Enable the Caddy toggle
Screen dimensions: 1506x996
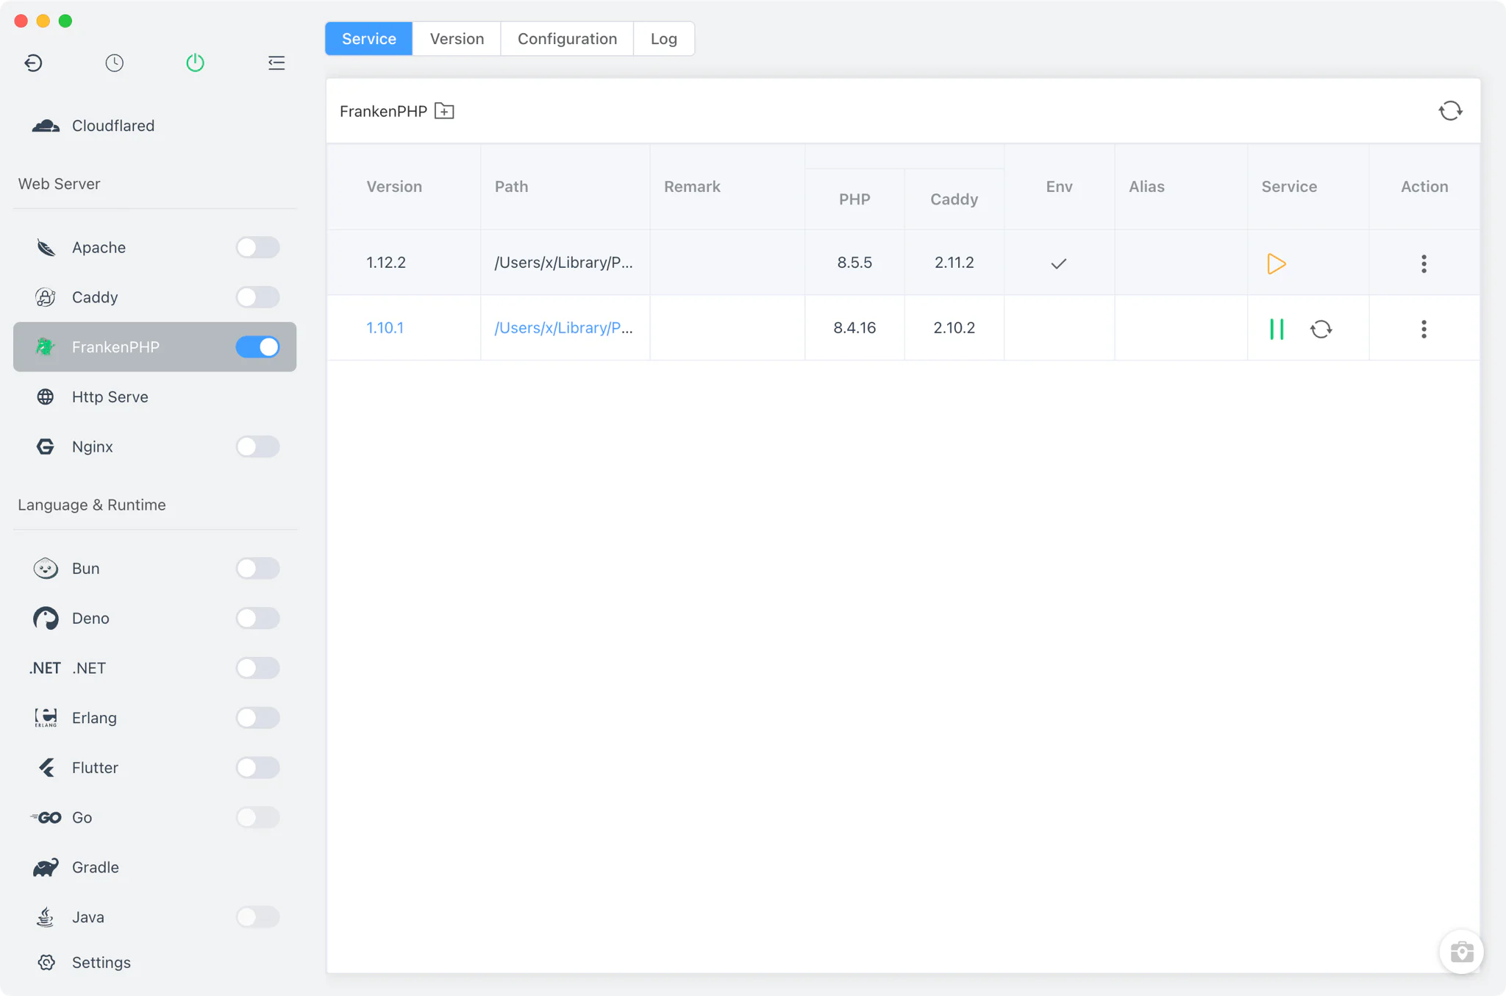click(x=257, y=297)
